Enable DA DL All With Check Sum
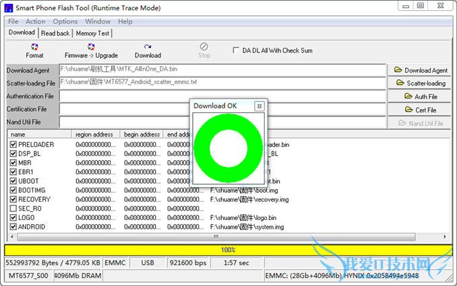The image size is (457, 286). pyautogui.click(x=236, y=50)
